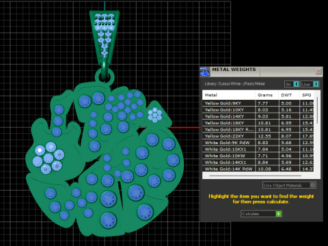Click the 7.77 grams value

(x=262, y=103)
